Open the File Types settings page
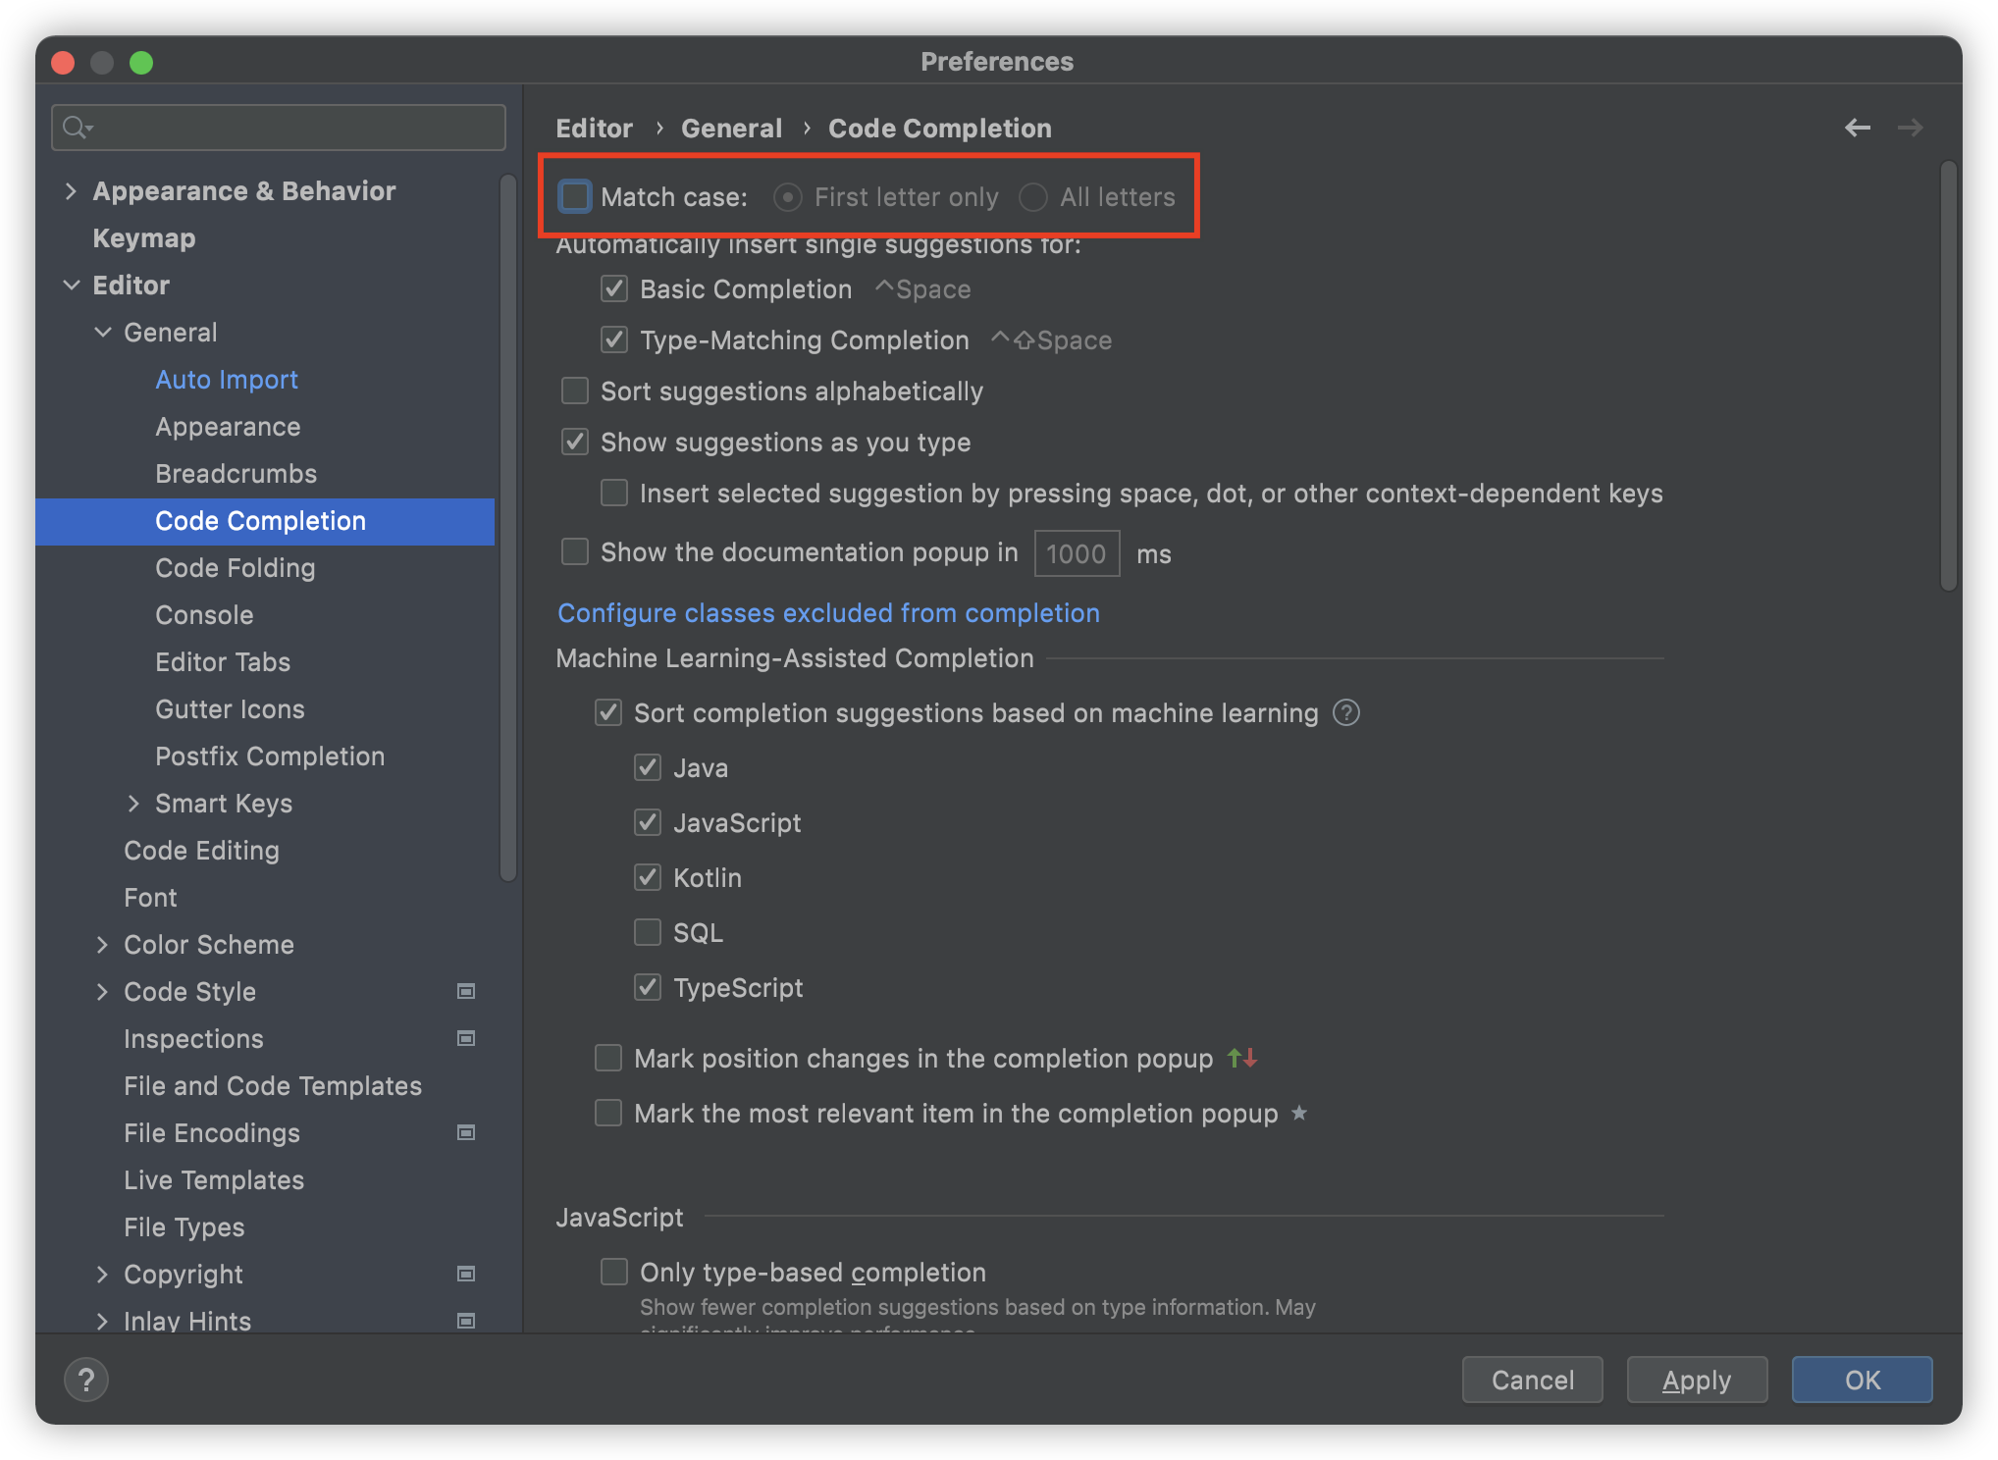 pyautogui.click(x=184, y=1227)
